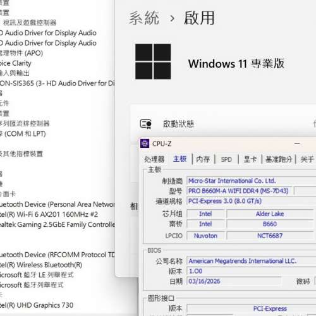Select the 列匯流排控制器 category in Device Manager
The image size is (316, 316).
(x=25, y=123)
